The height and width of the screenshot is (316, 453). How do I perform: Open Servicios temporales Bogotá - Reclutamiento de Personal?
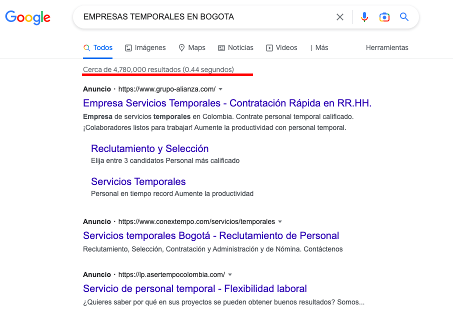211,235
